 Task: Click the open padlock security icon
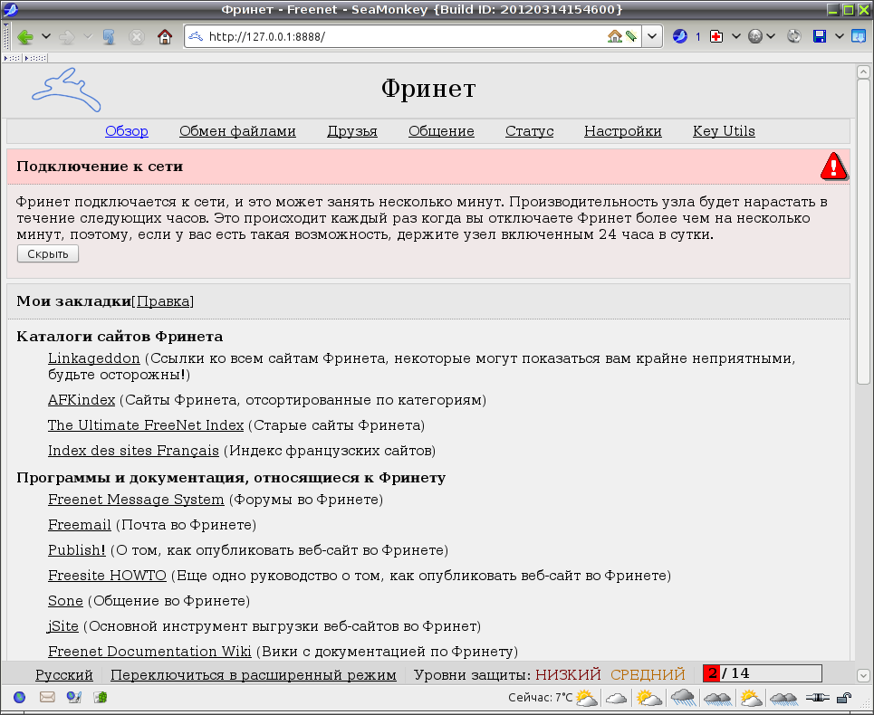click(845, 698)
